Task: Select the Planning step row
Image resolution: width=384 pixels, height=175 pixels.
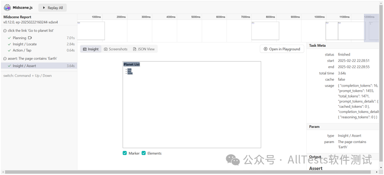Action: click(39, 38)
